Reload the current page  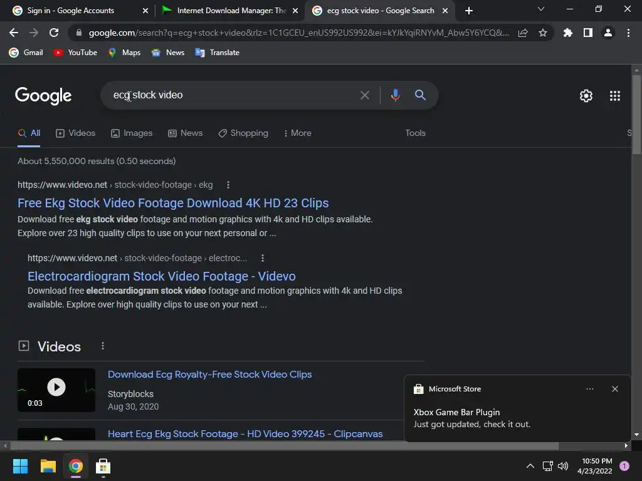(54, 33)
